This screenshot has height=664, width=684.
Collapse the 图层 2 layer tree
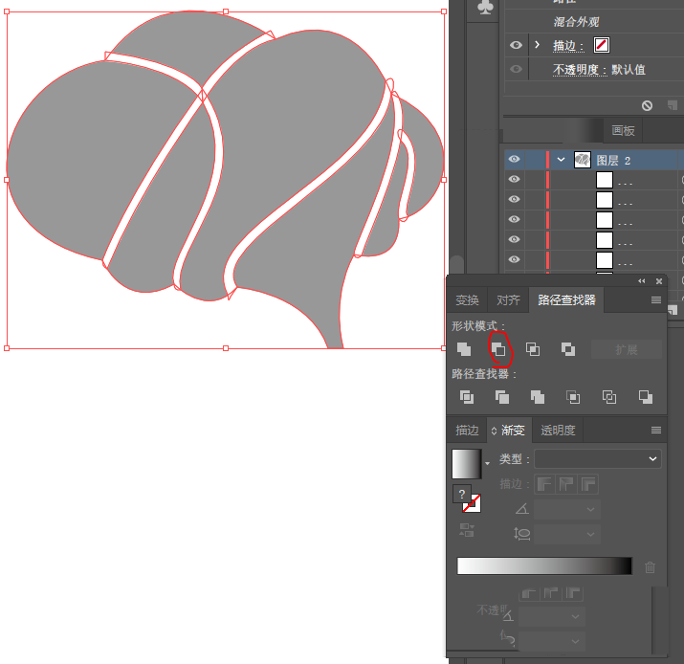point(561,160)
